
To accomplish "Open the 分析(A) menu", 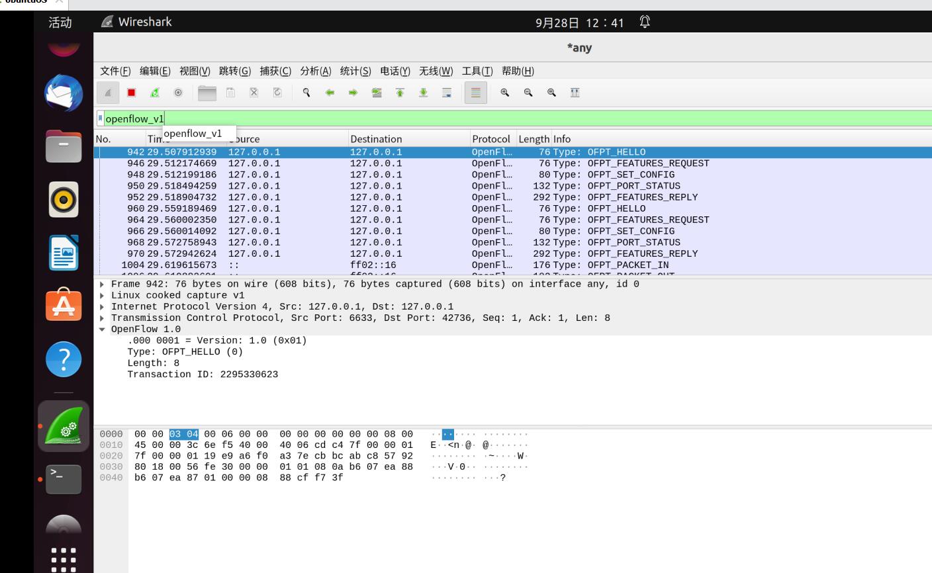I will (316, 71).
